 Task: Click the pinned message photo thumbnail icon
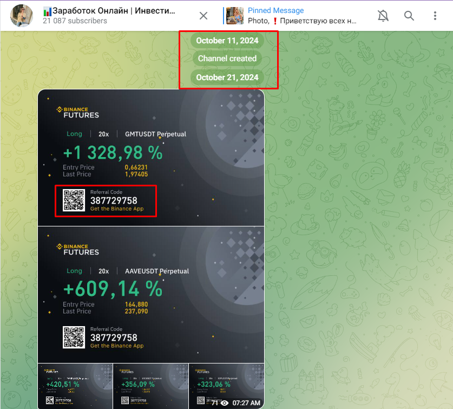pyautogui.click(x=235, y=15)
